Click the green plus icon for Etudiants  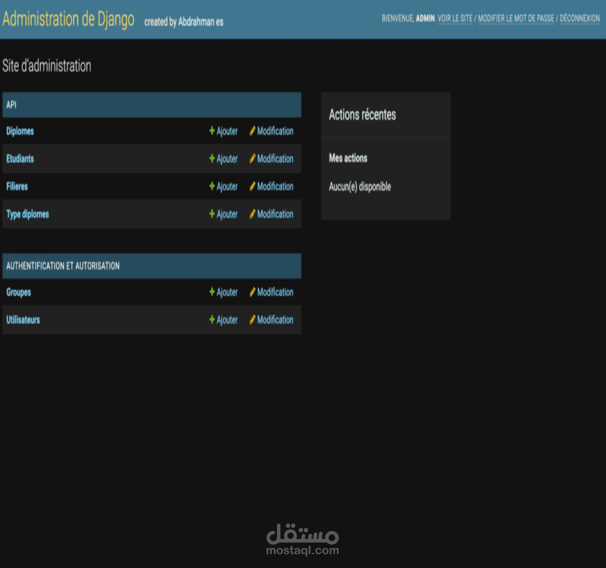click(212, 158)
